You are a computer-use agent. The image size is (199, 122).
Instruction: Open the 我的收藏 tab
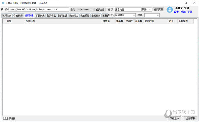(51, 16)
